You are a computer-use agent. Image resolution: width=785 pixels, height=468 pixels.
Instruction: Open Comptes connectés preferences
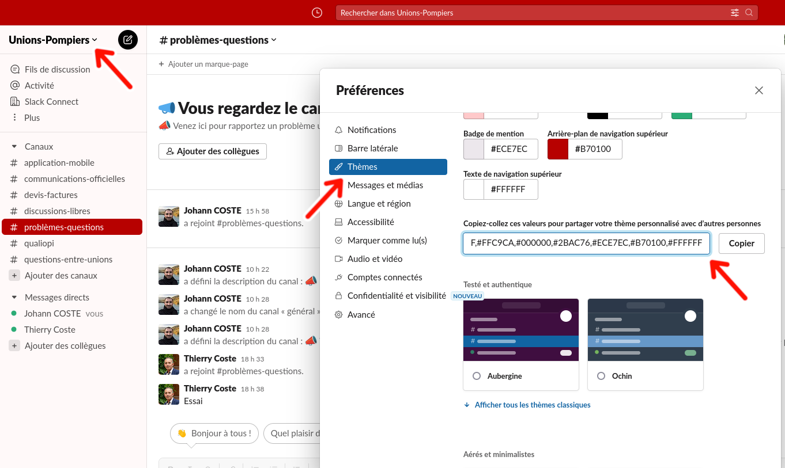click(x=388, y=277)
